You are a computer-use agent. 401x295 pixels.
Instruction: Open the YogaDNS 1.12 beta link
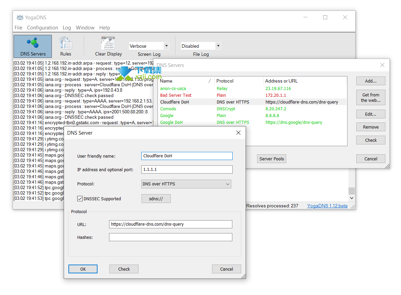coord(327,206)
